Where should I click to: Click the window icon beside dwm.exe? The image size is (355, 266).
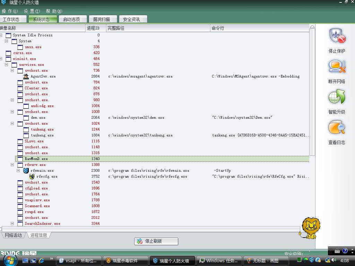coord(26,118)
